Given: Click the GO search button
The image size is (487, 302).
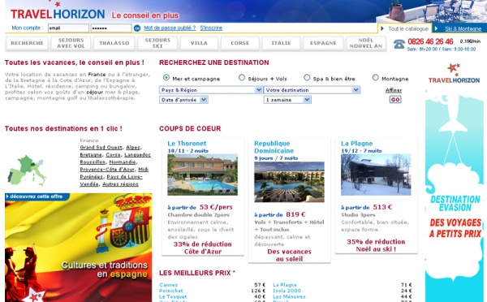Looking at the screenshot, I should tap(395, 99).
